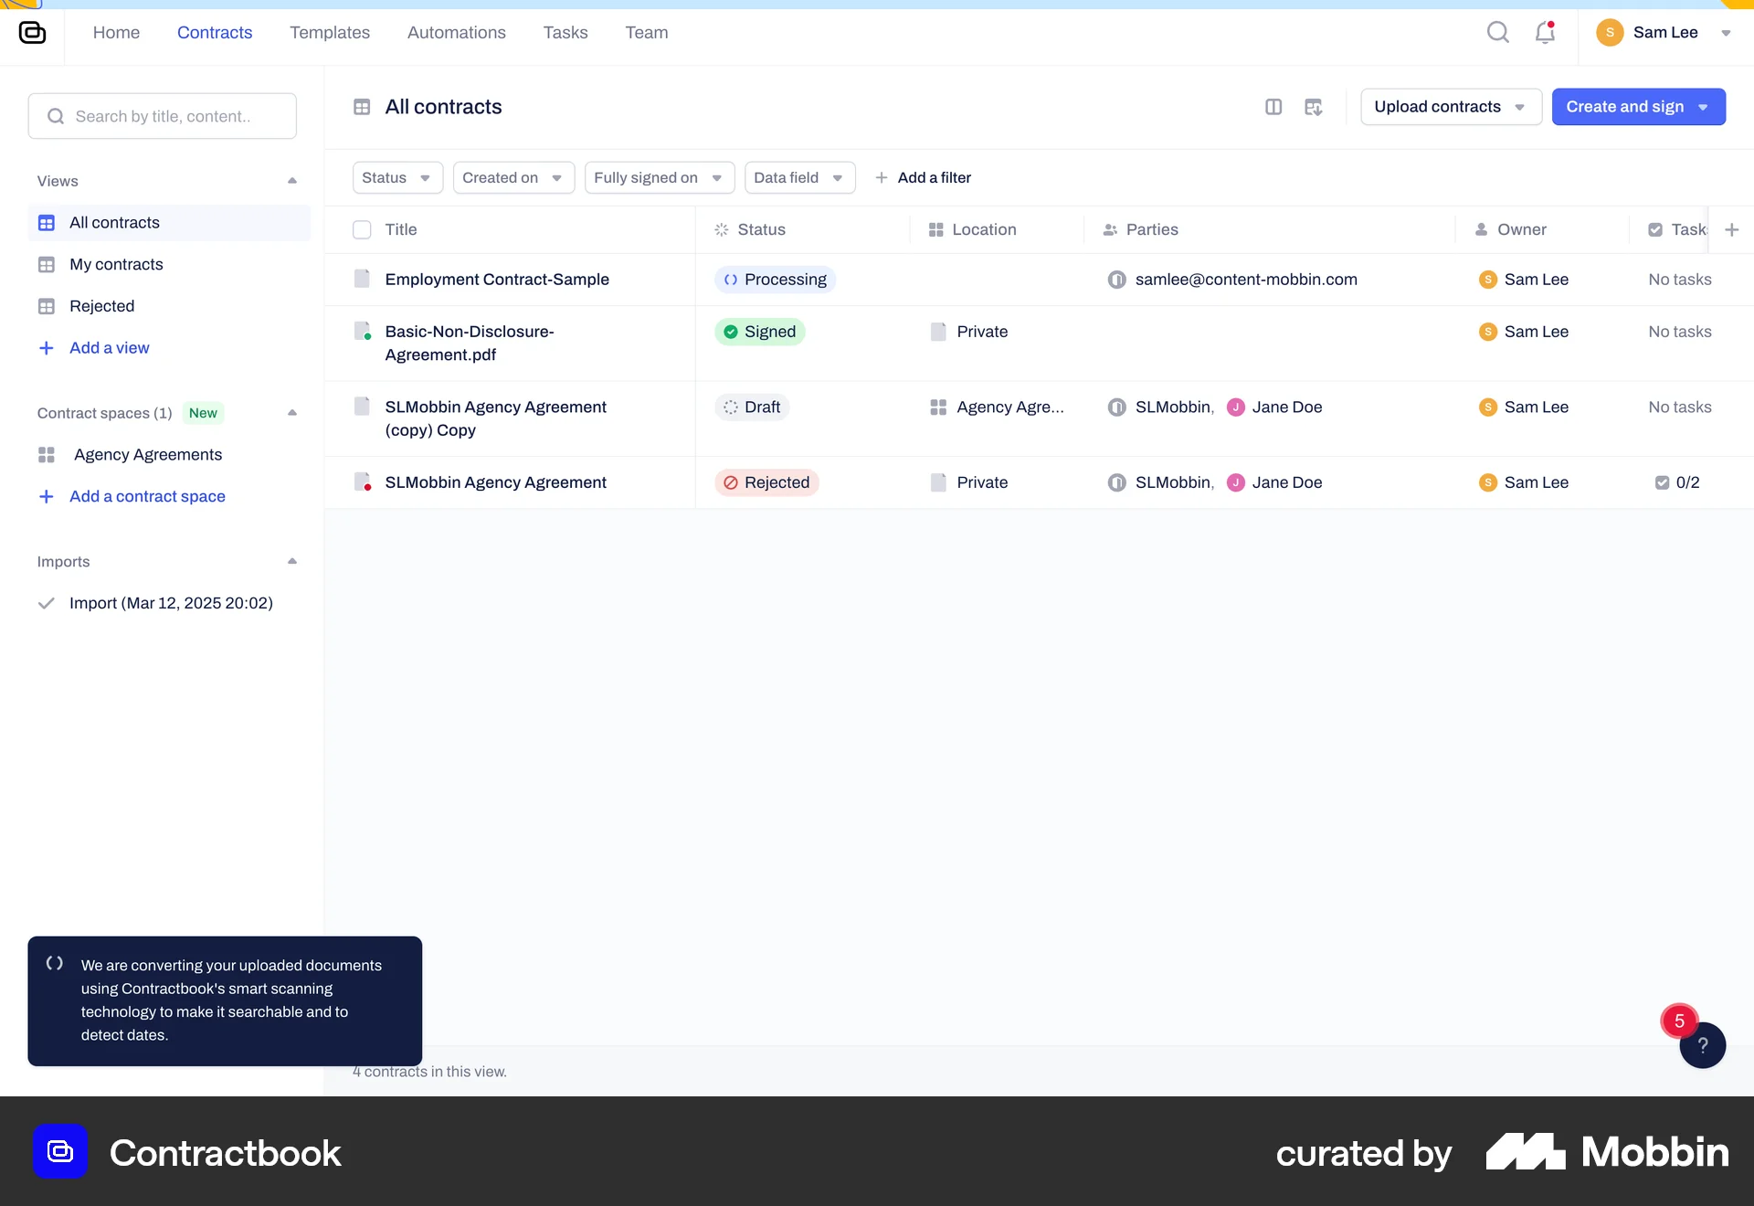
Task: Click the 0/2 tasks progress indicator
Action: pyautogui.click(x=1679, y=482)
